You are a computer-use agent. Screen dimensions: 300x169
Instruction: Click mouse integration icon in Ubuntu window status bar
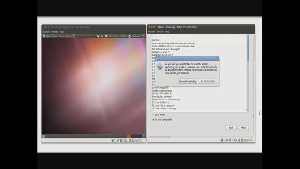pyautogui.click(x=130, y=140)
